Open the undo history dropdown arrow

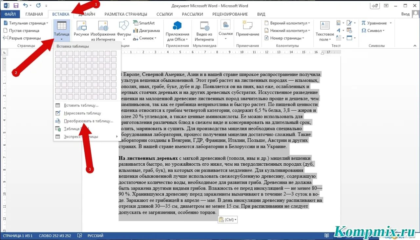tap(31, 6)
